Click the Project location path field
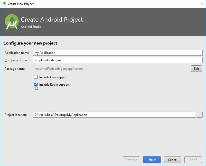 click(x=114, y=115)
